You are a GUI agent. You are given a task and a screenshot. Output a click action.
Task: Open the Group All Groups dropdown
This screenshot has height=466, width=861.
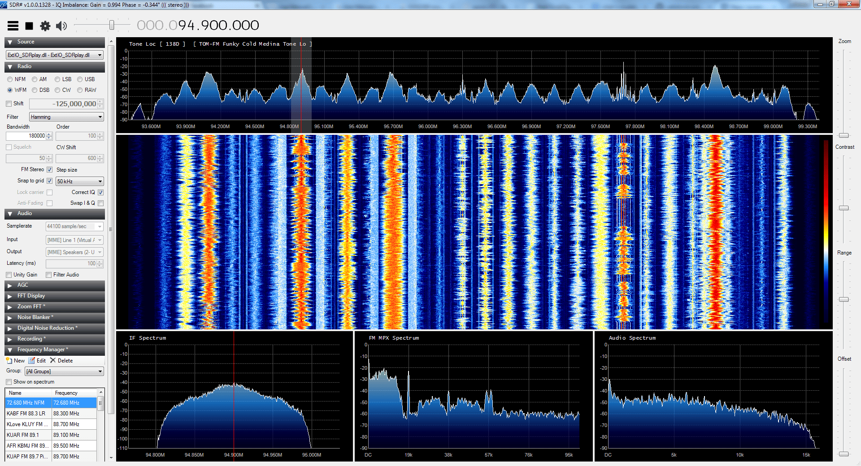[x=64, y=371]
